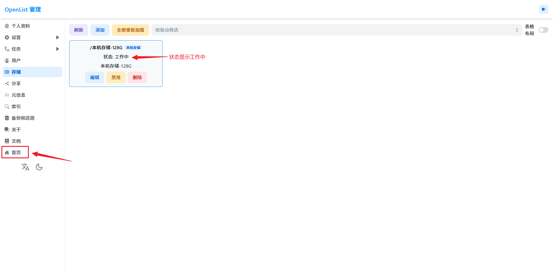The width and height of the screenshot is (553, 272).
Task: Click the 删除 button on storage card
Action: 137,77
